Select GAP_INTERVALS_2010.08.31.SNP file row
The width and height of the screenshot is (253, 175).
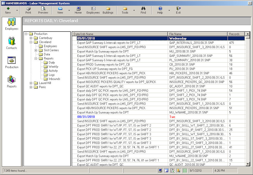click(x=158, y=43)
